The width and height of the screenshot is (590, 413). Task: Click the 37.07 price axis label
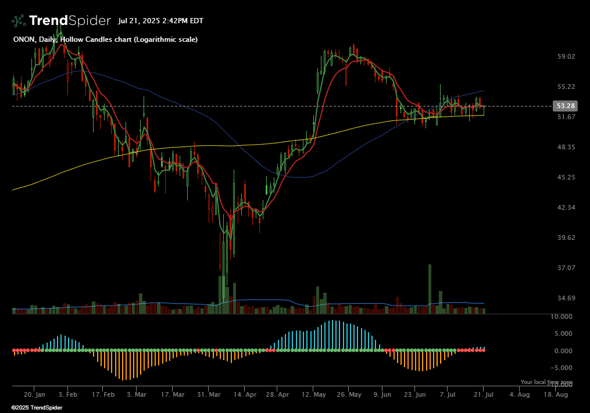(x=566, y=268)
